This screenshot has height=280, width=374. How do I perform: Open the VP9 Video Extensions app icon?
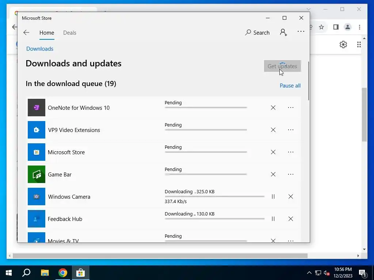click(x=37, y=130)
